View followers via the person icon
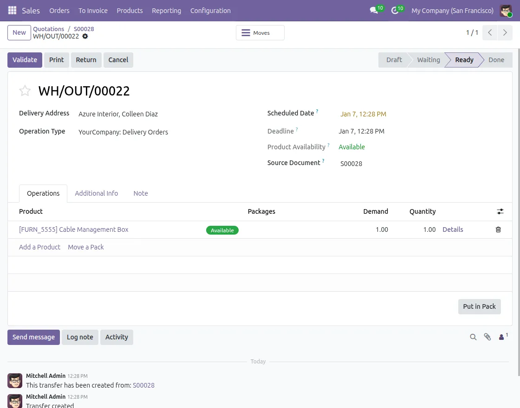The image size is (520, 408). click(x=501, y=337)
